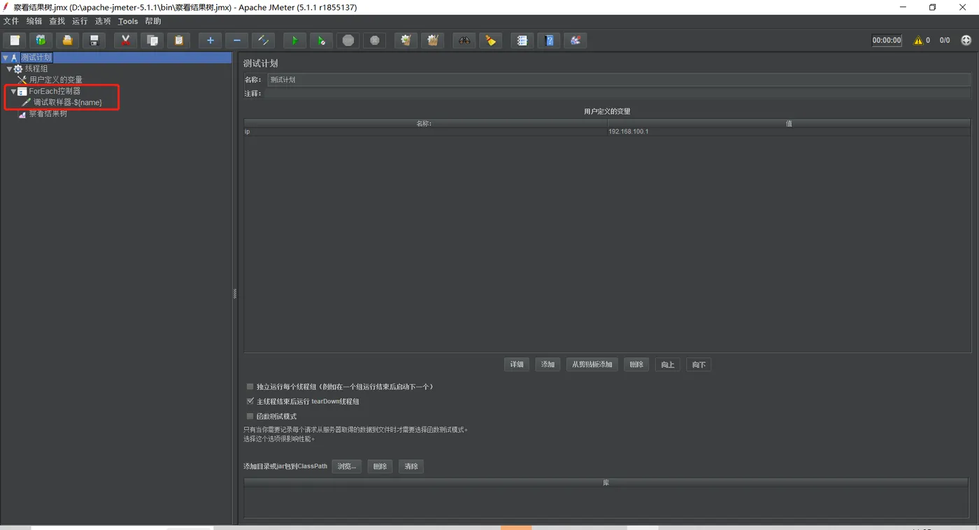Viewport: 979px width, 530px height.
Task: Open the 帮助 menu
Action: tap(153, 21)
